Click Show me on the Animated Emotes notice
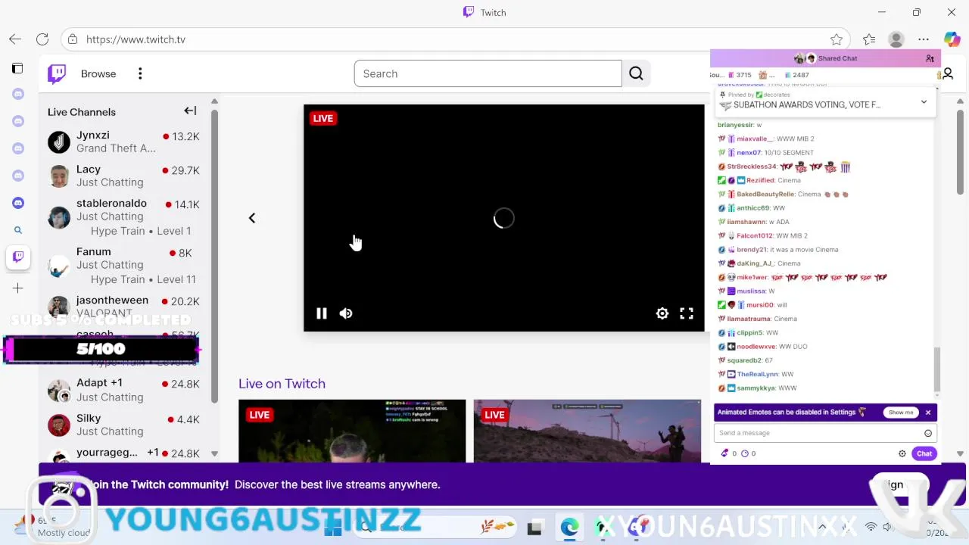 pos(901,413)
